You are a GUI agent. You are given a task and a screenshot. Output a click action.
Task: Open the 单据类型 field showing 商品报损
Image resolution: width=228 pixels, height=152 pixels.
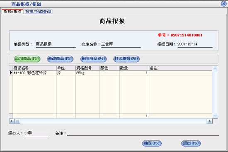(56, 44)
